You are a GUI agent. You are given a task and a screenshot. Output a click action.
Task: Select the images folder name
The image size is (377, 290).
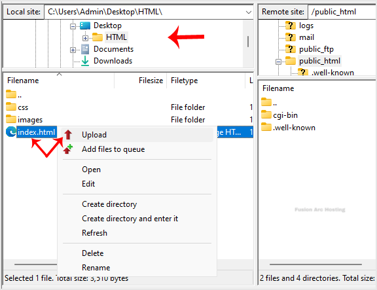[30, 120]
